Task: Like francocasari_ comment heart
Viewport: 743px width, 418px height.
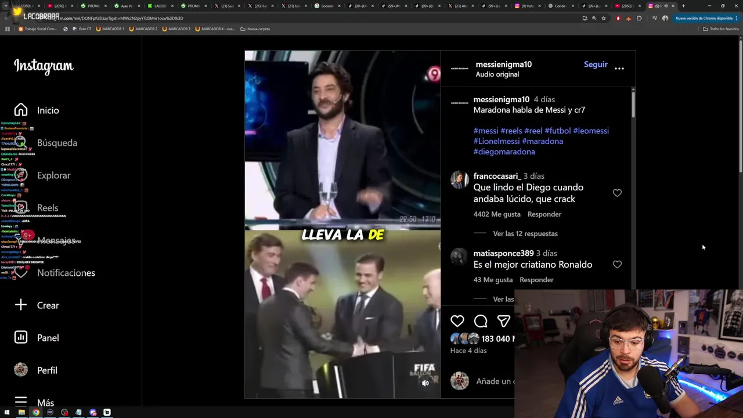Action: tap(617, 193)
